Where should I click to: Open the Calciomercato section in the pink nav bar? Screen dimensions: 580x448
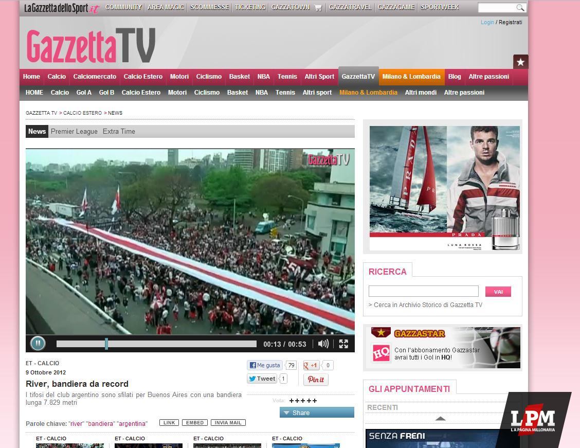(95, 77)
